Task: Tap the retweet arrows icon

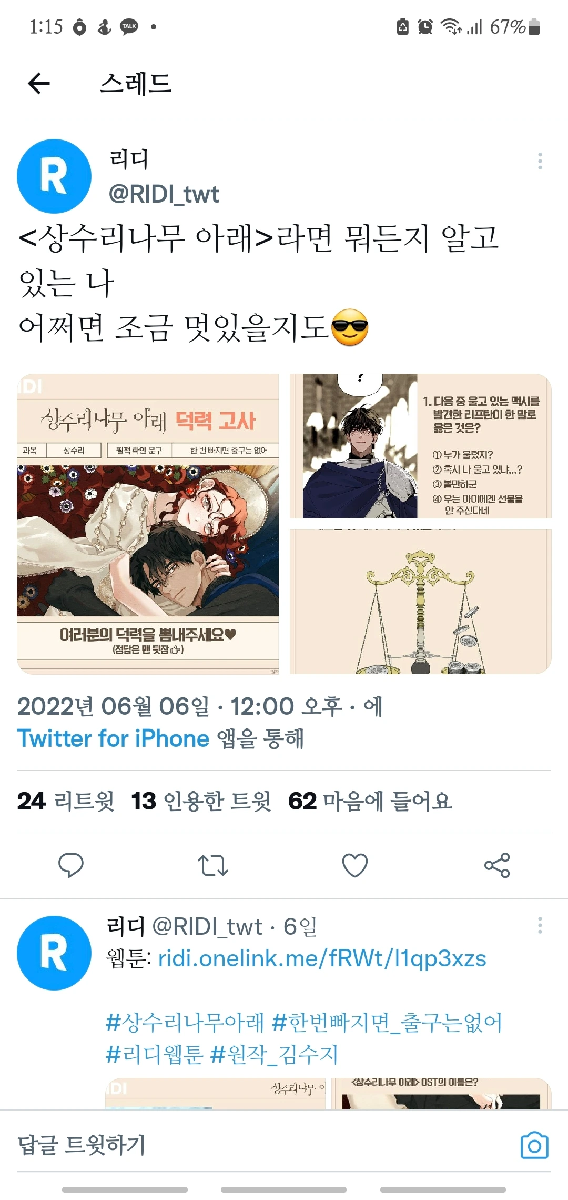Action: click(x=212, y=865)
